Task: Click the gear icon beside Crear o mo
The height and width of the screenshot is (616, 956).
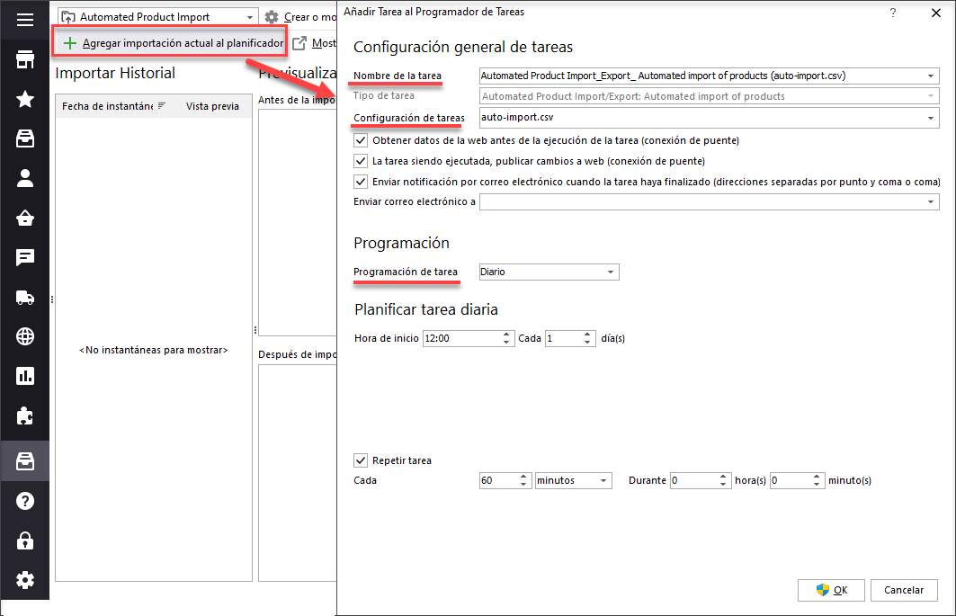Action: pos(272,17)
